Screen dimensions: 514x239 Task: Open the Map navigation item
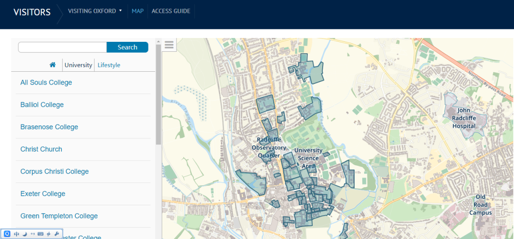coord(138,11)
